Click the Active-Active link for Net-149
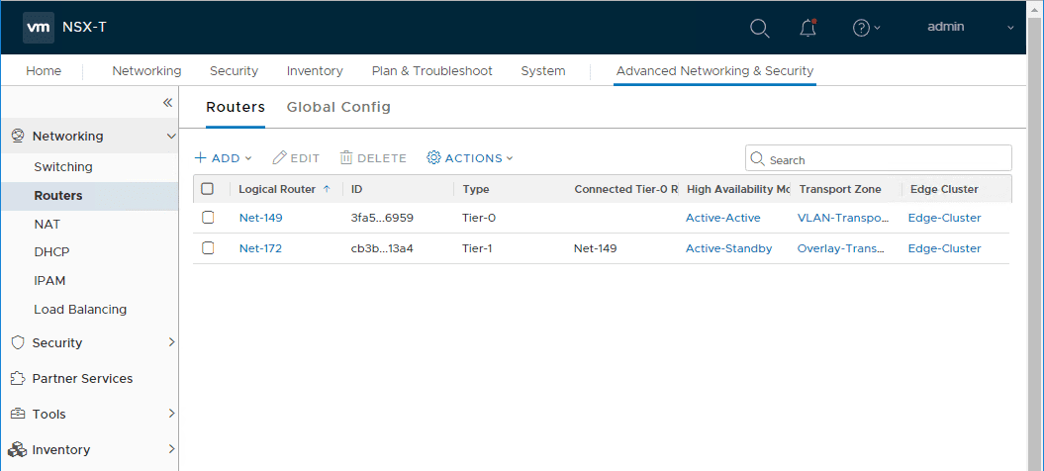Viewport: 1044px width, 471px height. (723, 218)
